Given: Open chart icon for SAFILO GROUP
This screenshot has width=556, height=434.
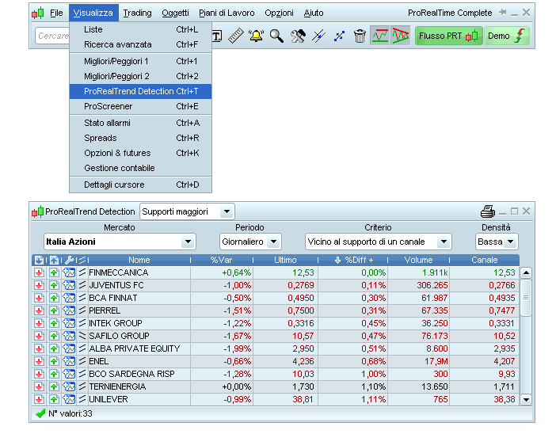Looking at the screenshot, I should [x=69, y=336].
